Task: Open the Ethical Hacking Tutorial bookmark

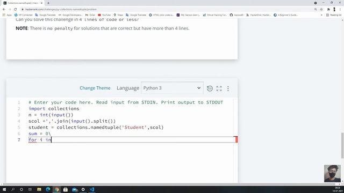Action: (215, 15)
